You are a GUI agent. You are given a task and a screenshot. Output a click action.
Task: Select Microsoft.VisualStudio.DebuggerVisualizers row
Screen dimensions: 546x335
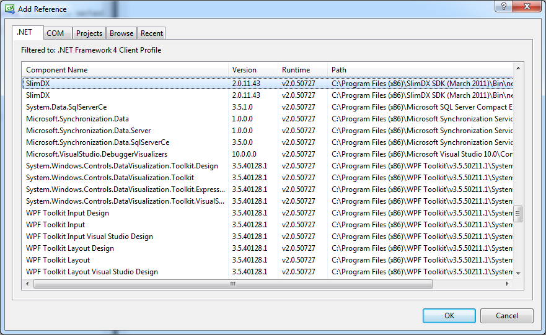tap(268, 154)
